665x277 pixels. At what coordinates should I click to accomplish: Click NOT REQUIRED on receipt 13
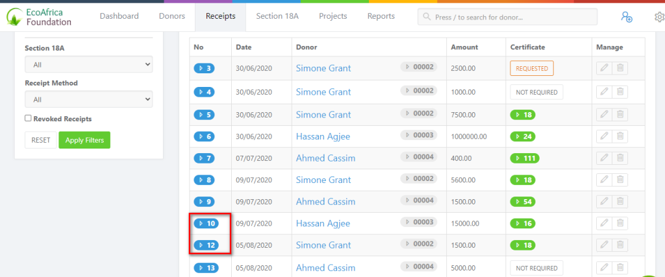(536, 268)
